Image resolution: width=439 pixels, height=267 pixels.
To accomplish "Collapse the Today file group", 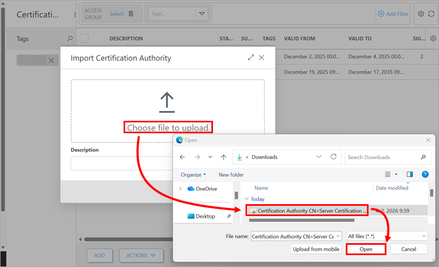I will point(247,199).
